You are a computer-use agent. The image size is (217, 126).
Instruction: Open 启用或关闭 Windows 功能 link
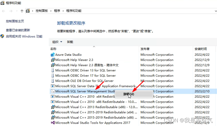tap(24, 37)
